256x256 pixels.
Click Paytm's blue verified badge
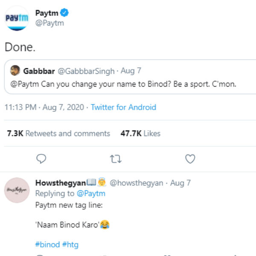[x=65, y=13]
